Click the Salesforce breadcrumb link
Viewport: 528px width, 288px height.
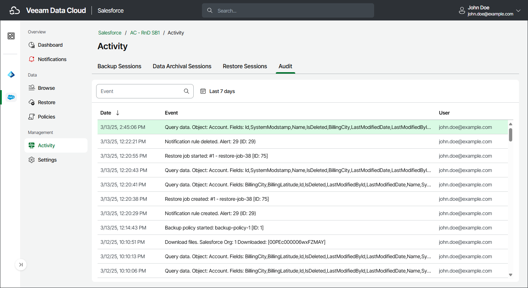[x=110, y=33]
